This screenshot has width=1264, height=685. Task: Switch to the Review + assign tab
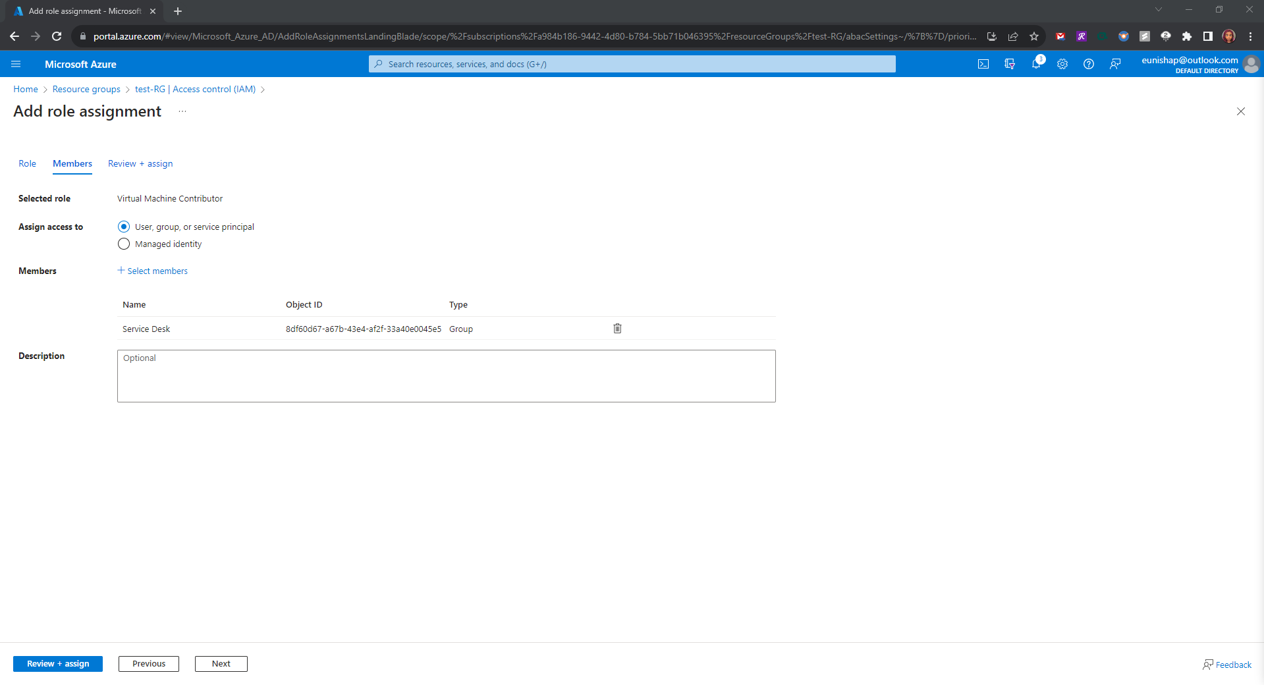click(x=140, y=163)
